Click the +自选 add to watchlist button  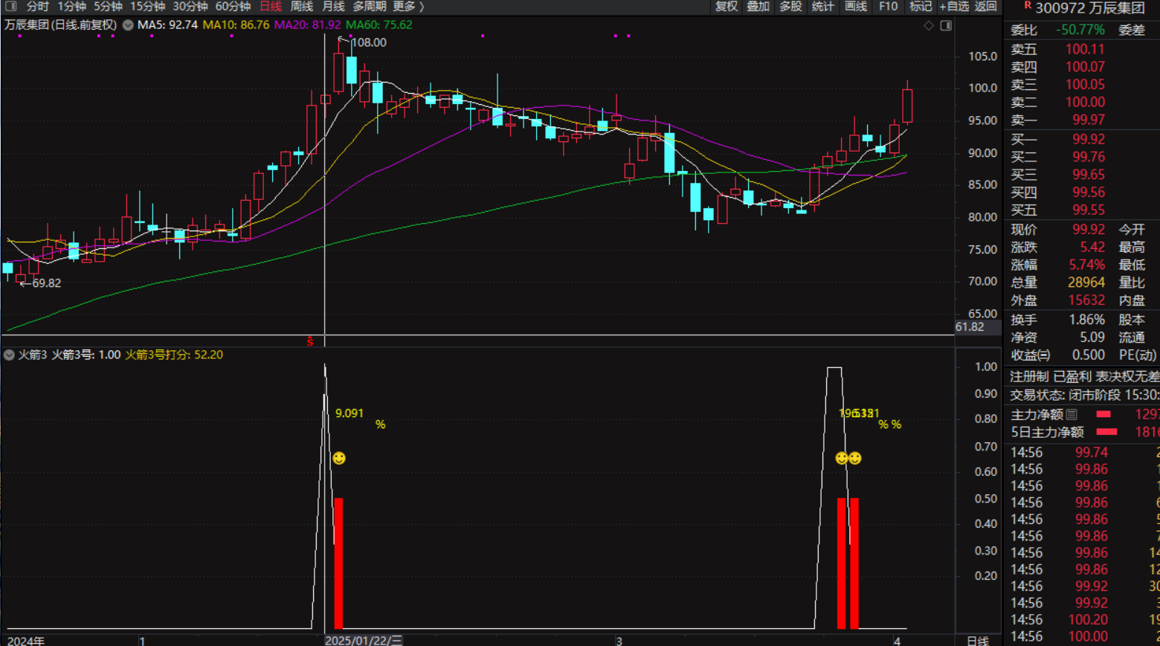(x=953, y=7)
